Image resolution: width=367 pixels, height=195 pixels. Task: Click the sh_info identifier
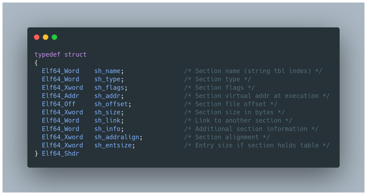pos(107,129)
